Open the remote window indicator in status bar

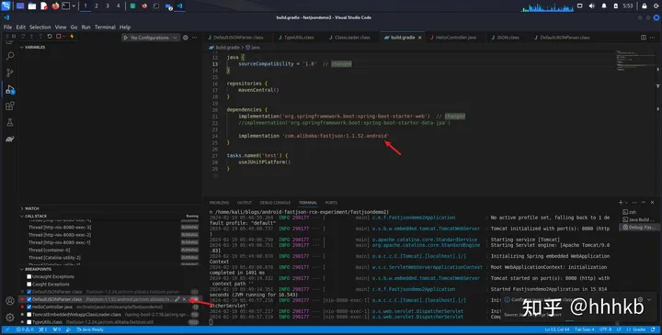coord(6,329)
